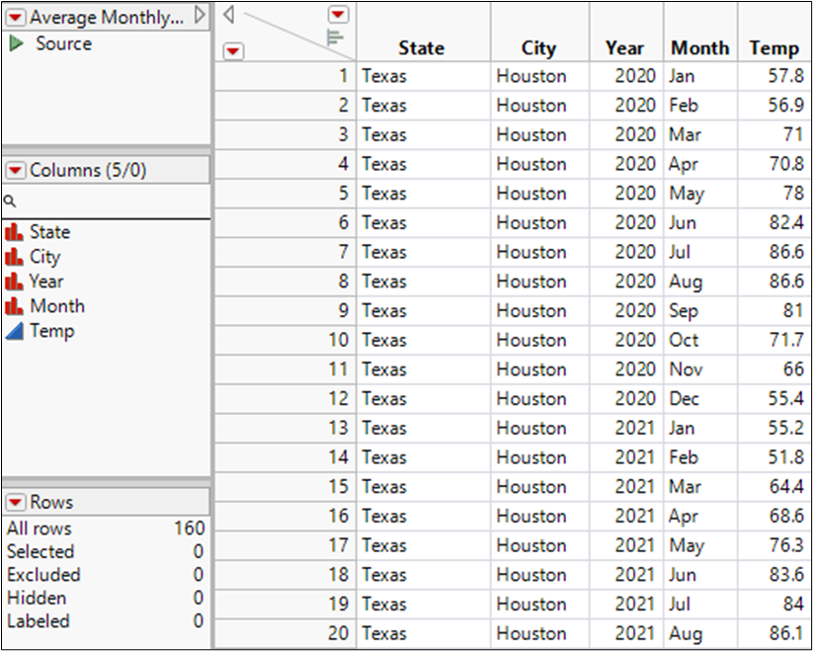Click the nominal icon beside State

(x=14, y=232)
